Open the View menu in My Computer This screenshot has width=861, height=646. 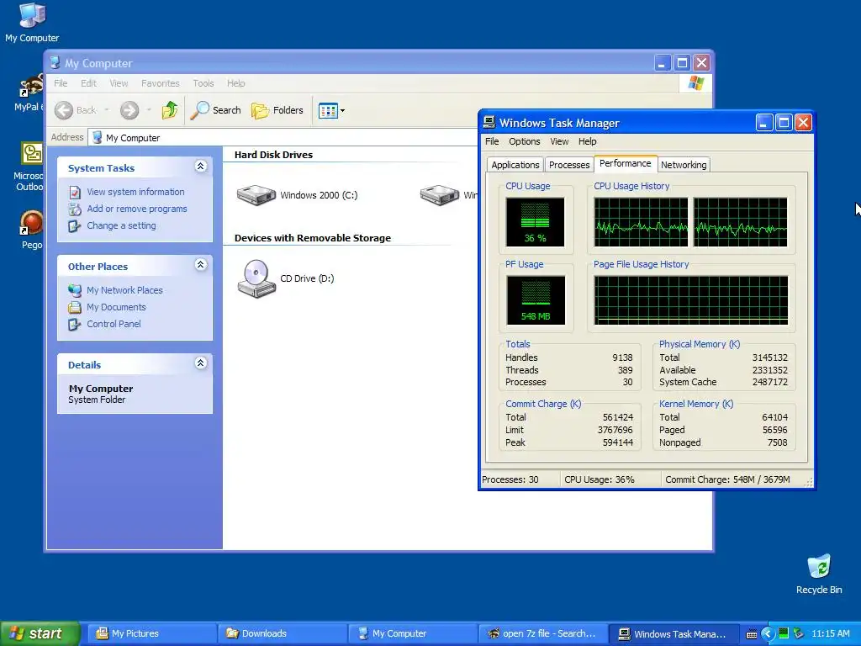(119, 83)
